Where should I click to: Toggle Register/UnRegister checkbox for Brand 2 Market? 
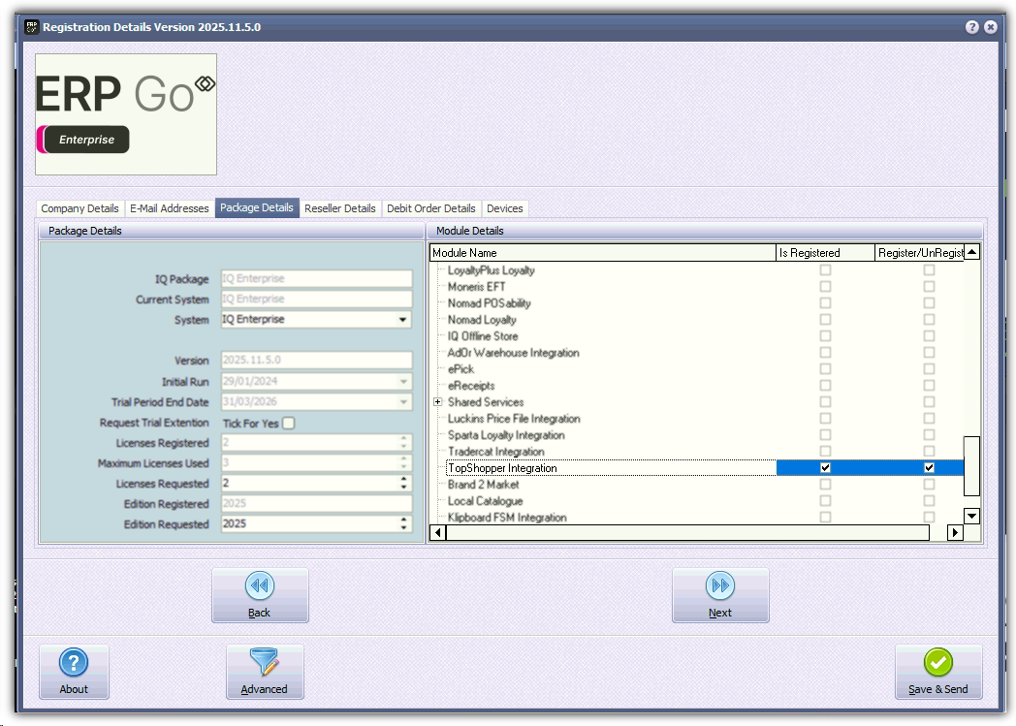[929, 485]
